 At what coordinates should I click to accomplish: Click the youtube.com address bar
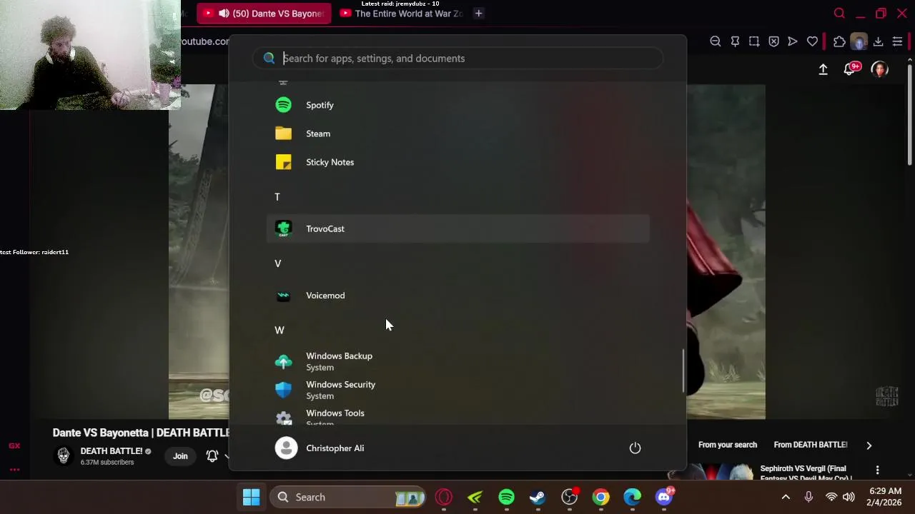205,41
